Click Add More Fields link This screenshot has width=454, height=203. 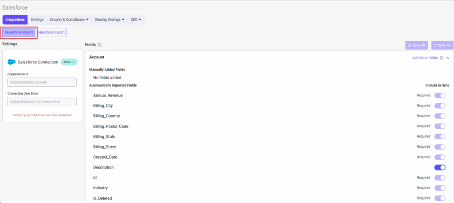425,58
